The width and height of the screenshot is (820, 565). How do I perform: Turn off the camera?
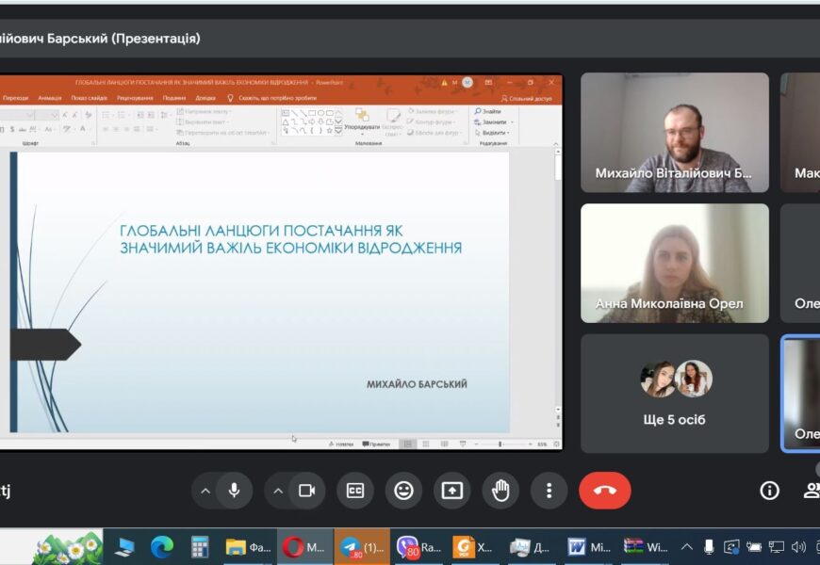click(306, 491)
